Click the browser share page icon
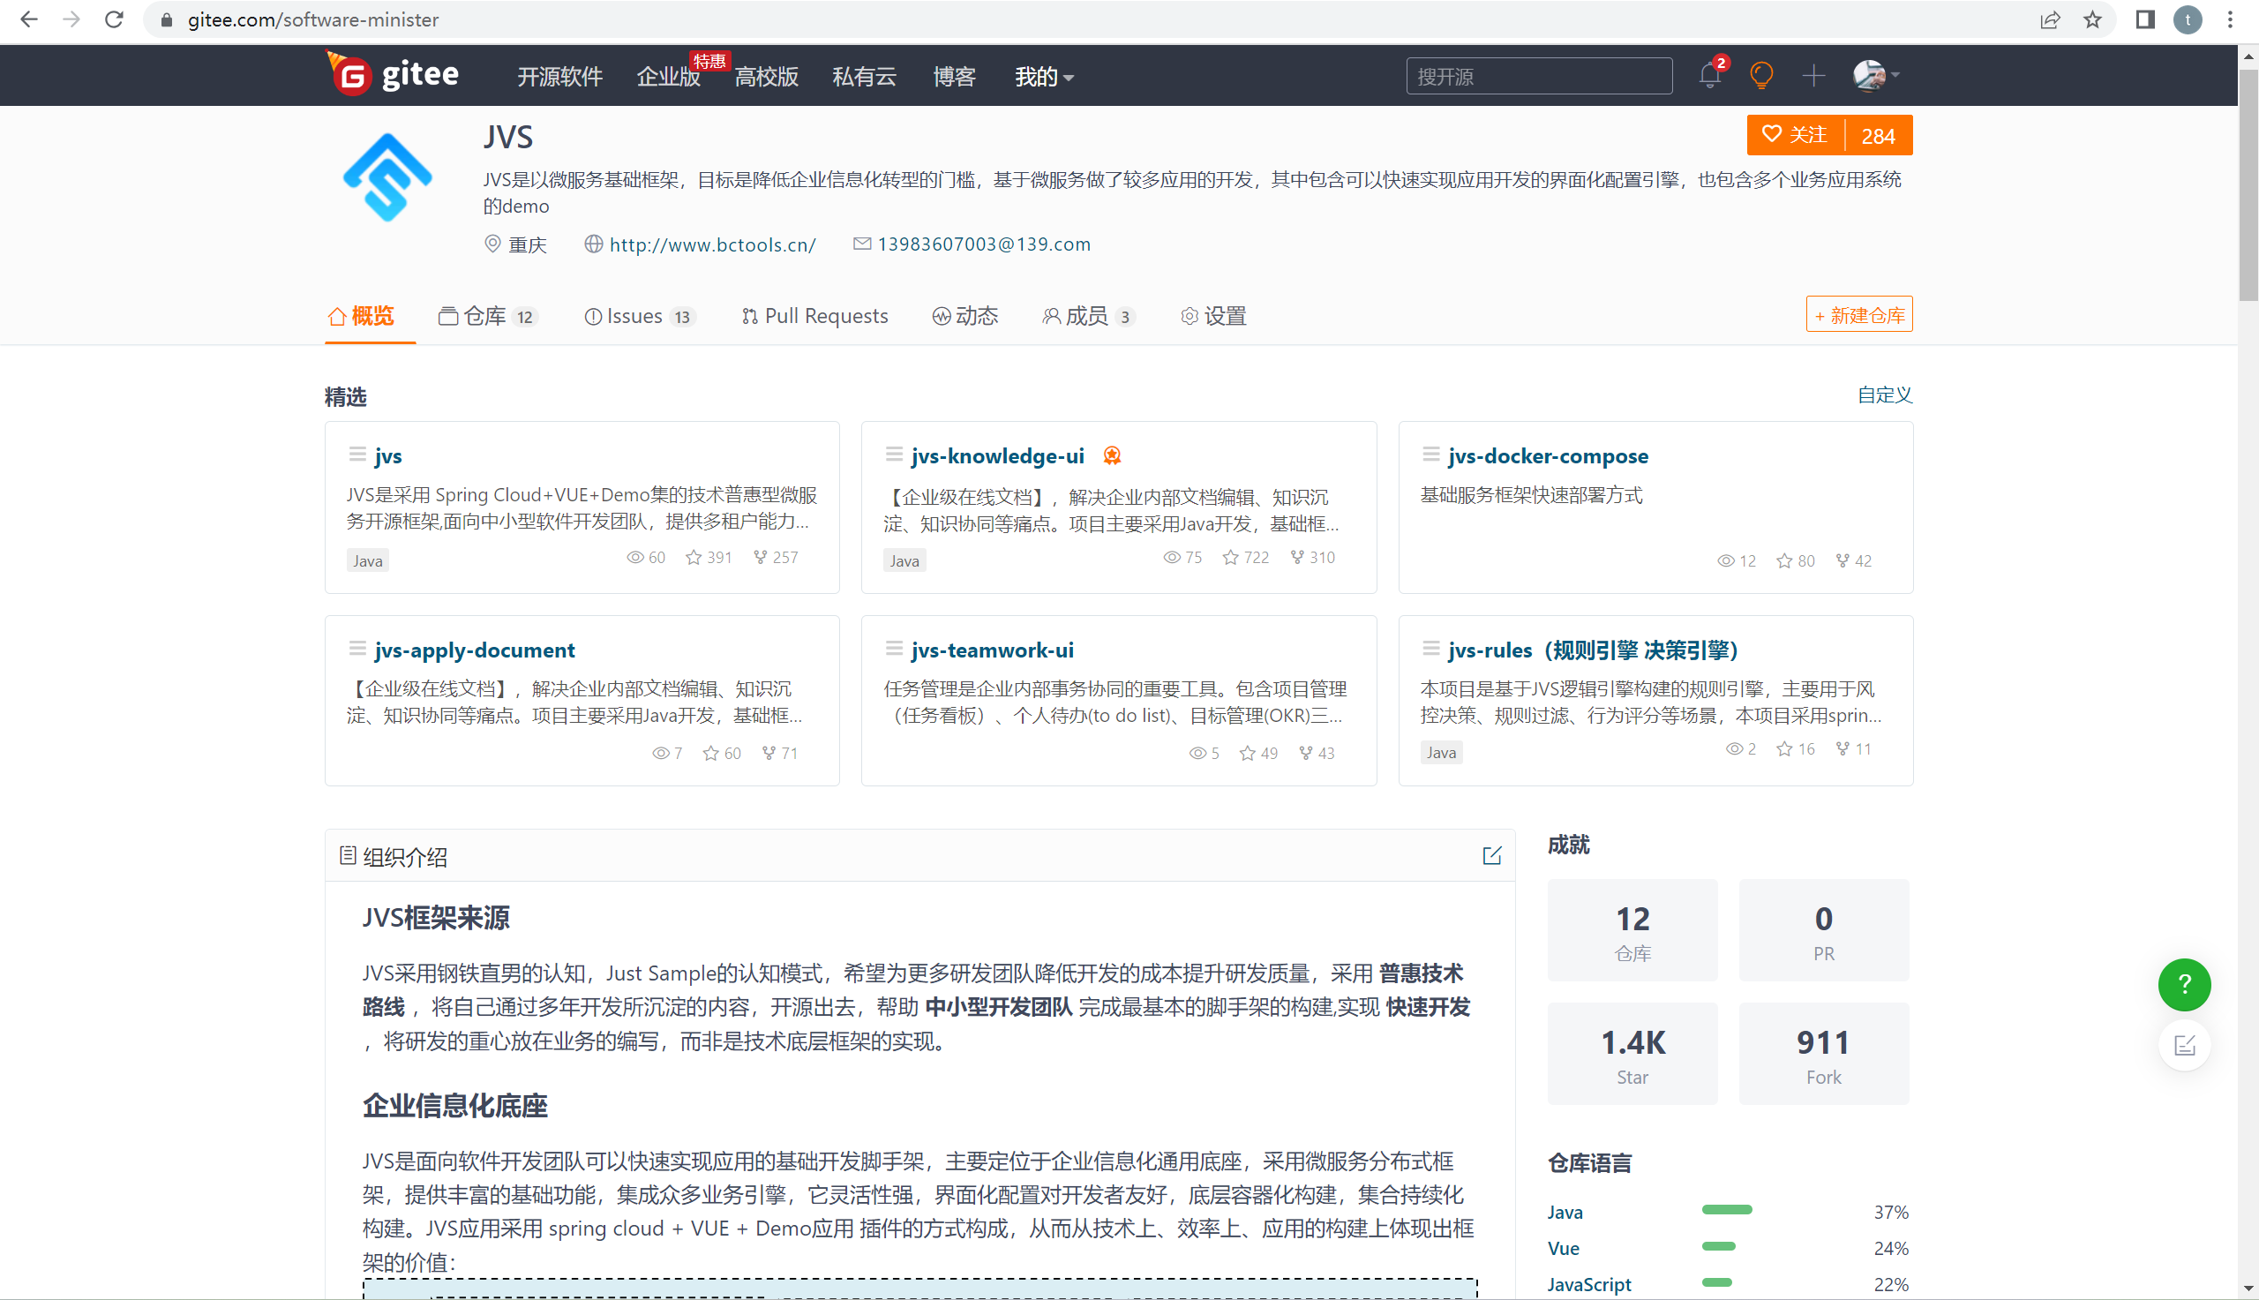Image resolution: width=2259 pixels, height=1300 pixels. point(2050,19)
